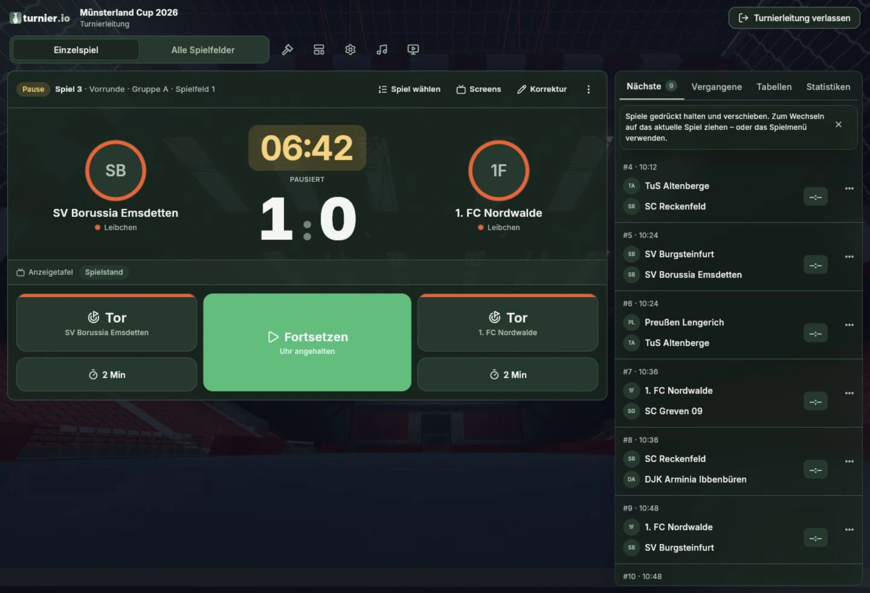Open the gavel referee tool icon
Screen dimensions: 870x593
tap(288, 50)
